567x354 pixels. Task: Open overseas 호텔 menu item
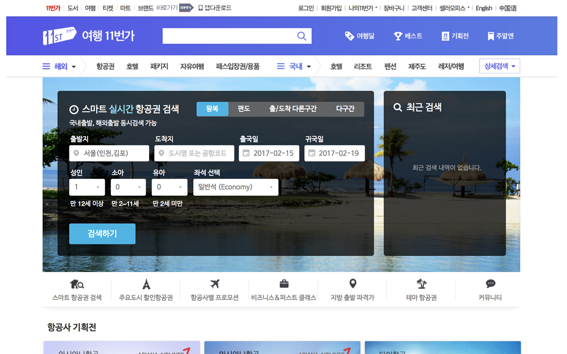pyautogui.click(x=132, y=67)
